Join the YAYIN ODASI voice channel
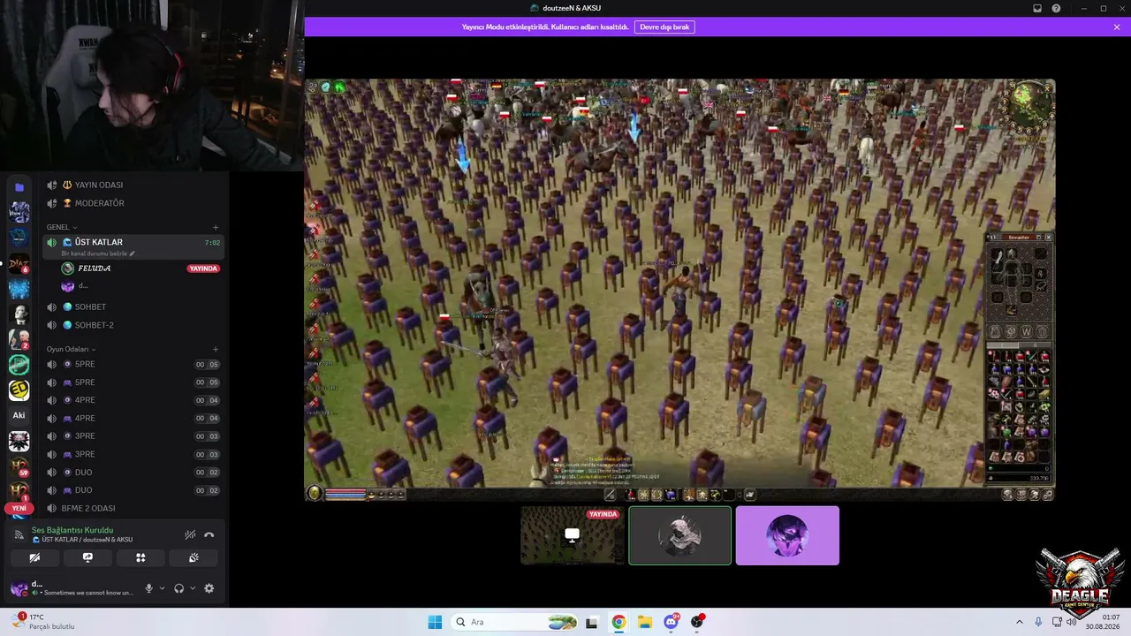 (133, 185)
